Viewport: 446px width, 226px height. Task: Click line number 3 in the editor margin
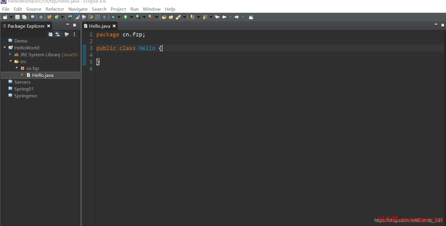point(91,48)
